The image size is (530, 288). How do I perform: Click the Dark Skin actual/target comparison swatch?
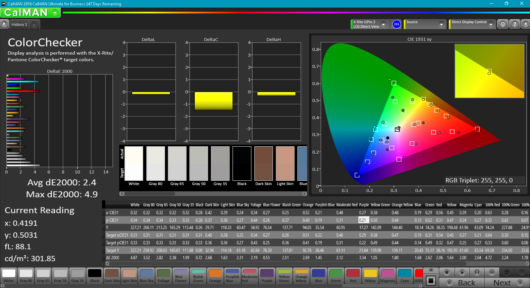[x=263, y=164]
